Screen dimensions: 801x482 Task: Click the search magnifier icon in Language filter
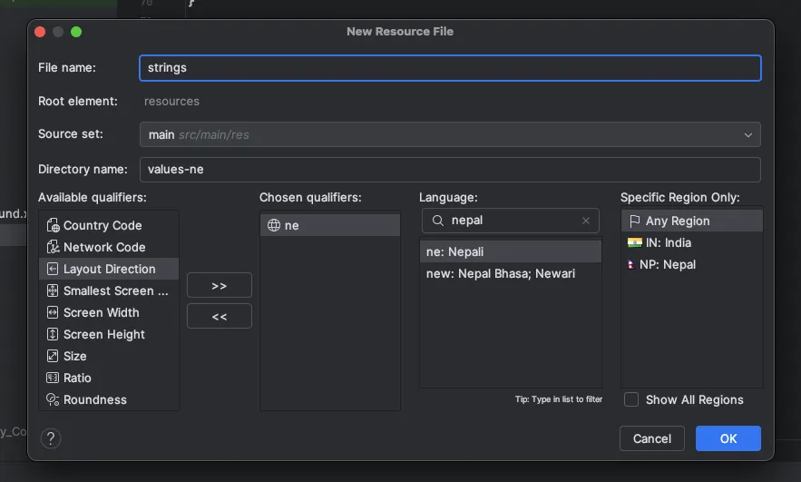point(438,221)
